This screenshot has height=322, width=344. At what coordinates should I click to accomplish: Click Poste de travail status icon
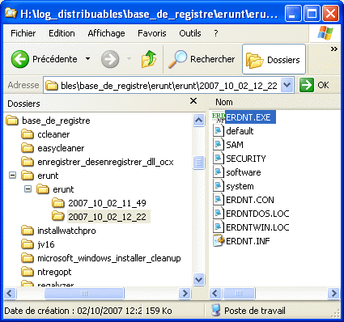(216, 311)
